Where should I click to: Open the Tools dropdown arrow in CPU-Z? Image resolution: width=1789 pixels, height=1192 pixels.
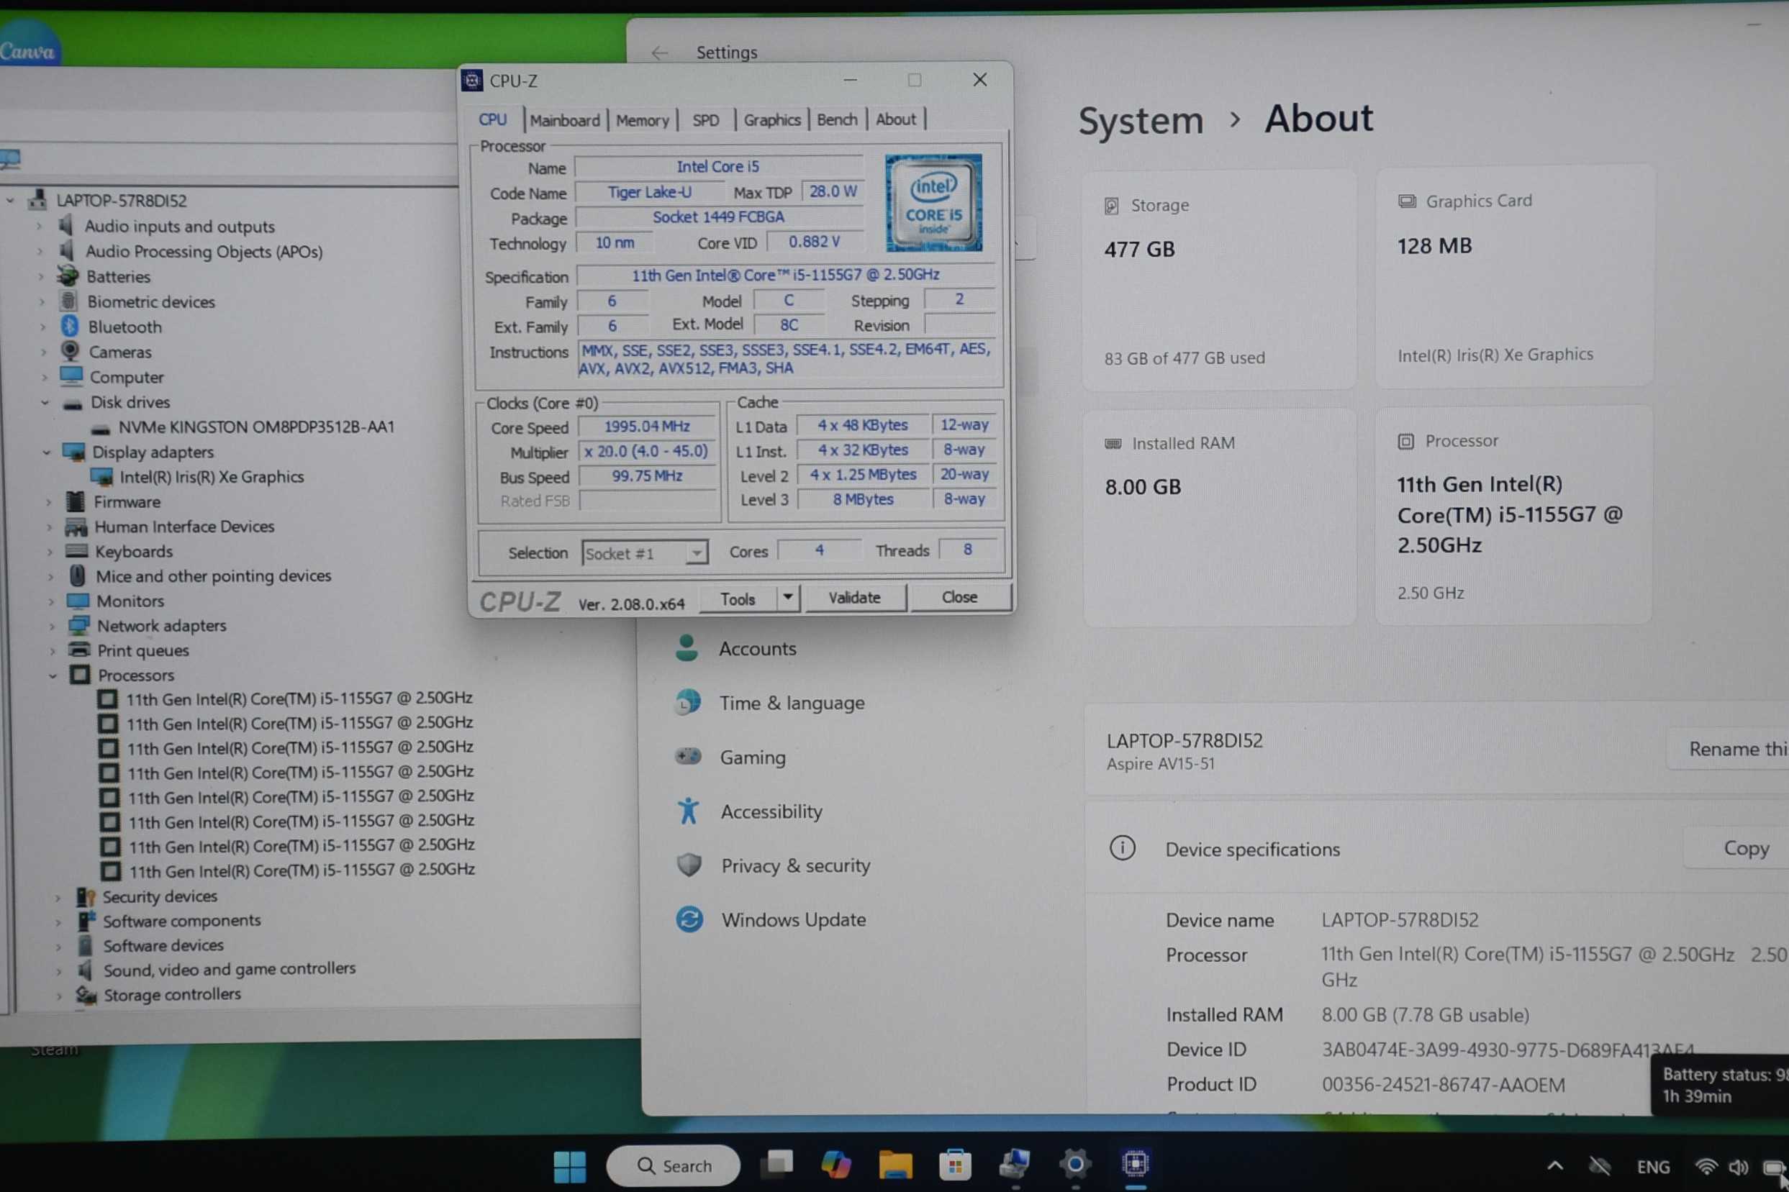[x=788, y=598]
